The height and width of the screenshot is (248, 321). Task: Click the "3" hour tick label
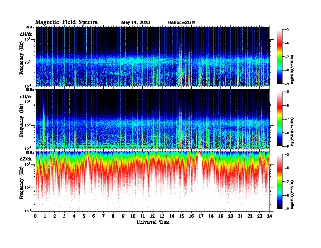click(64, 216)
